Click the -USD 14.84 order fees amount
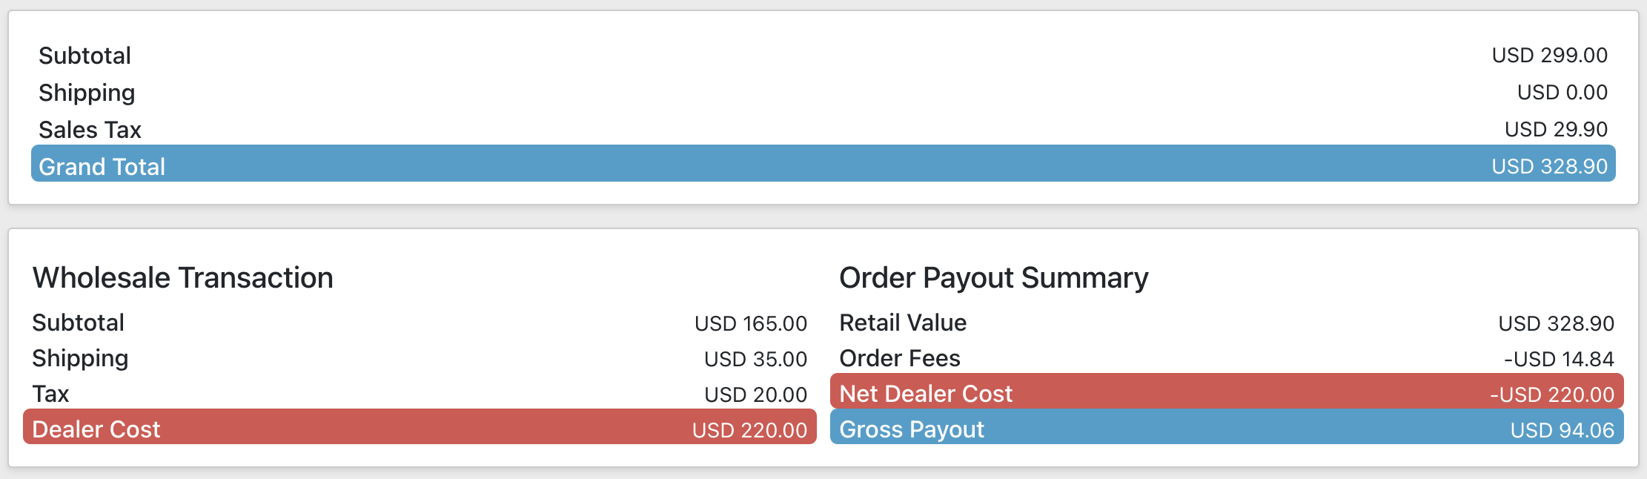 coord(1559,360)
